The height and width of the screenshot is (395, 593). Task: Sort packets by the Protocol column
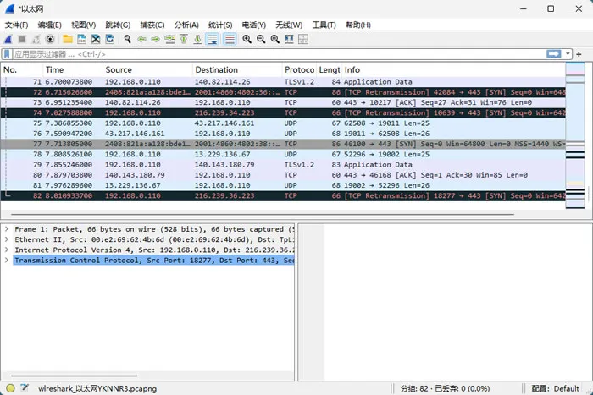coord(299,70)
